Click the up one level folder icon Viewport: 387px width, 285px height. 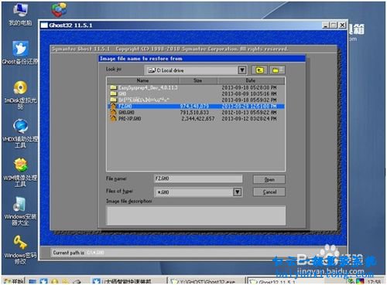pos(260,70)
